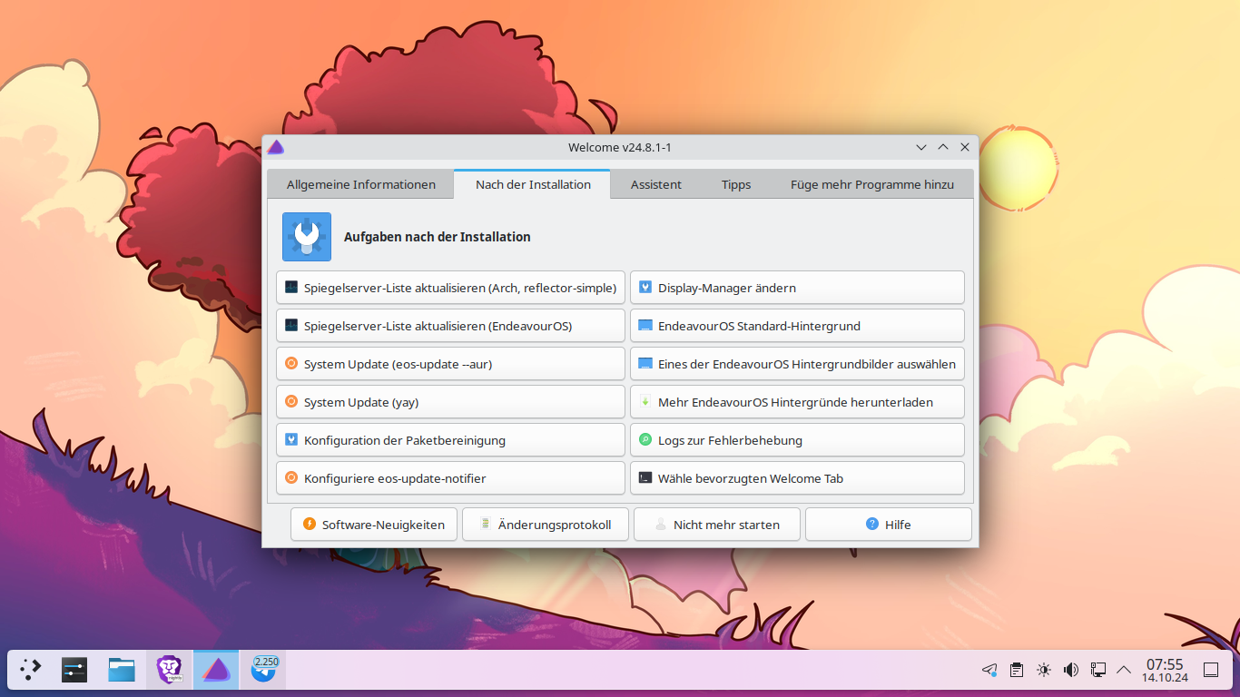1240x697 pixels.
Task: Run System Update (eos-update --aur)
Action: click(450, 364)
